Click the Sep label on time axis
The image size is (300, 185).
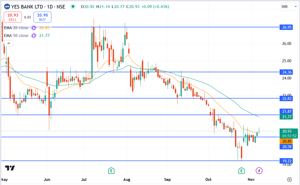point(167,179)
